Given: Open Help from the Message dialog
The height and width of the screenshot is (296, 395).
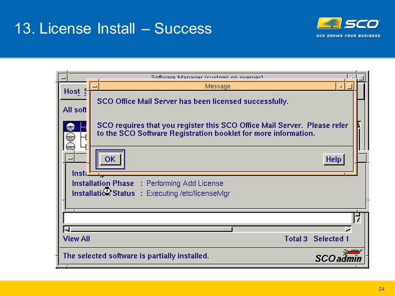Looking at the screenshot, I should (334, 160).
